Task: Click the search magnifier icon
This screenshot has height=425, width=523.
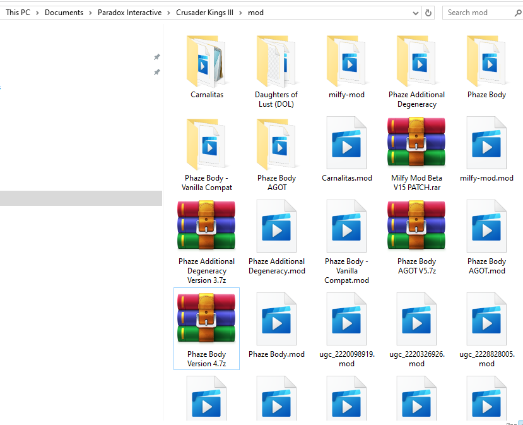Action: click(x=518, y=13)
